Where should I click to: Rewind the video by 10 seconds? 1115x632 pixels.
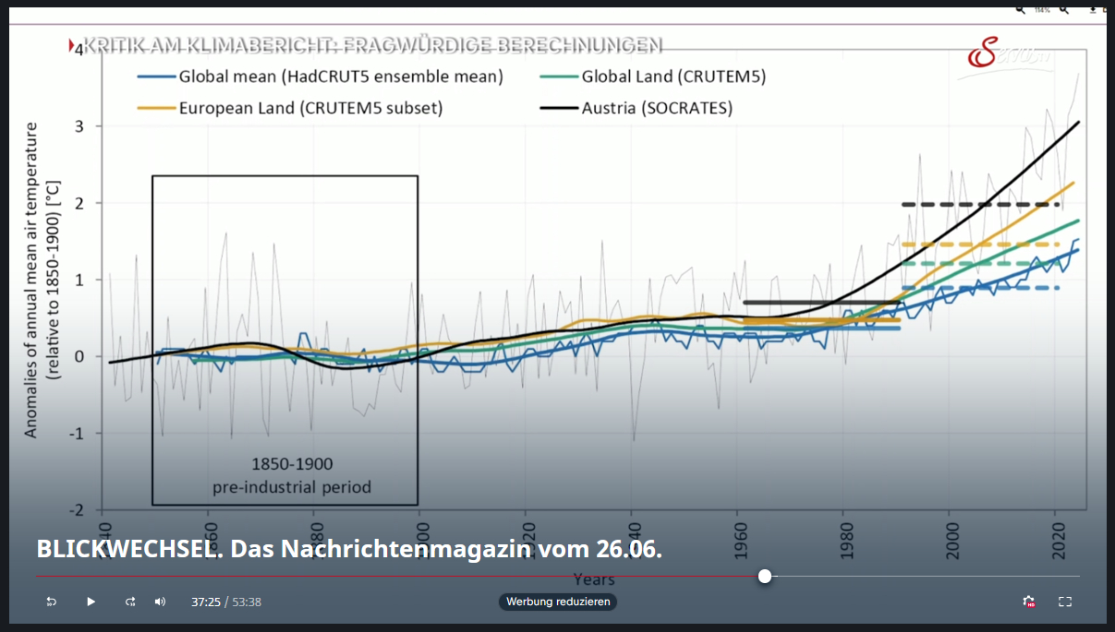[52, 602]
